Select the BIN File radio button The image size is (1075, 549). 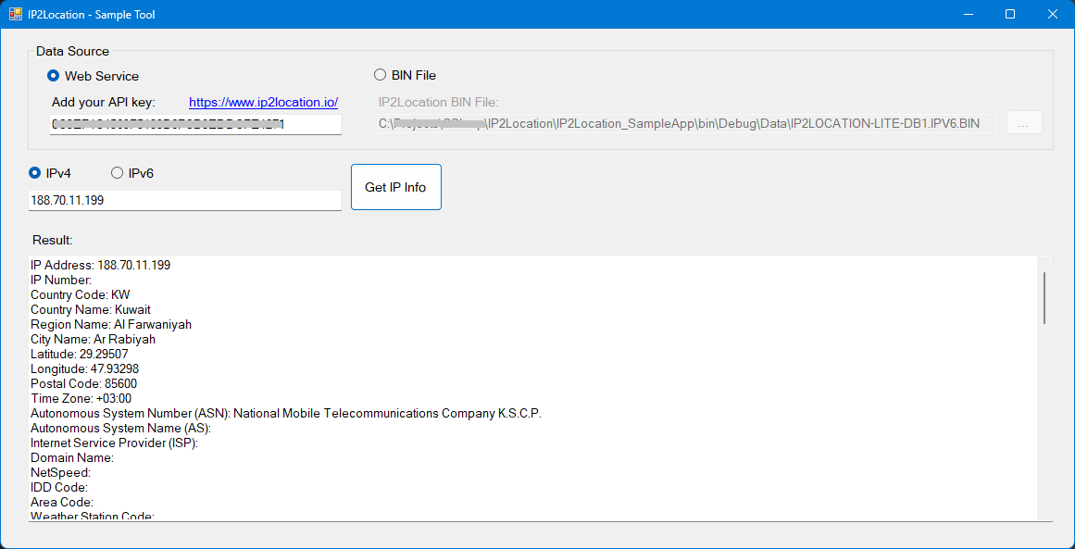[406, 75]
